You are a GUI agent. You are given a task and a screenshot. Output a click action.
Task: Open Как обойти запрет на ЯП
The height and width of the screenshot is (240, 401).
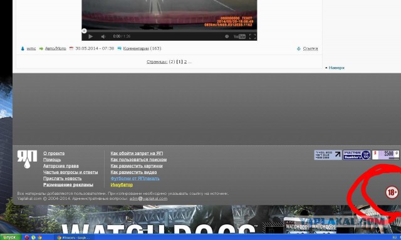tap(137, 154)
